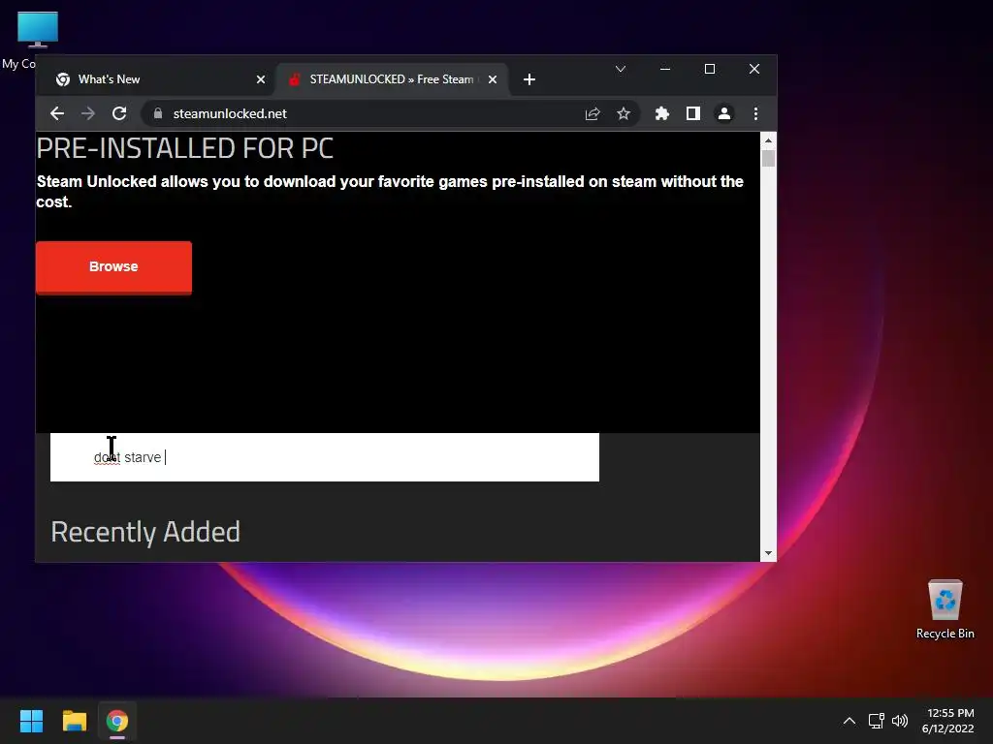The height and width of the screenshot is (744, 993).
Task: Share this page using the share icon
Action: tap(593, 114)
